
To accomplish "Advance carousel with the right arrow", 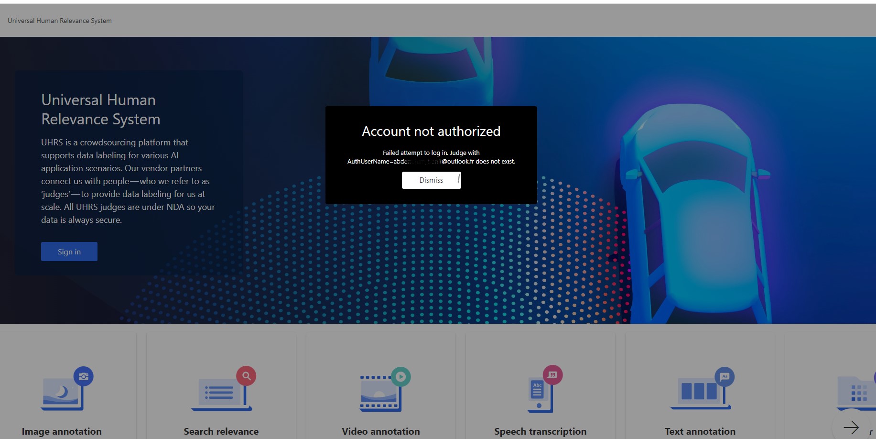I will [851, 427].
